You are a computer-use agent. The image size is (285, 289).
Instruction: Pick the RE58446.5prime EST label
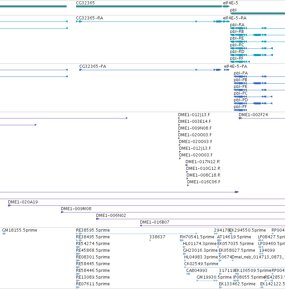[93, 271]
